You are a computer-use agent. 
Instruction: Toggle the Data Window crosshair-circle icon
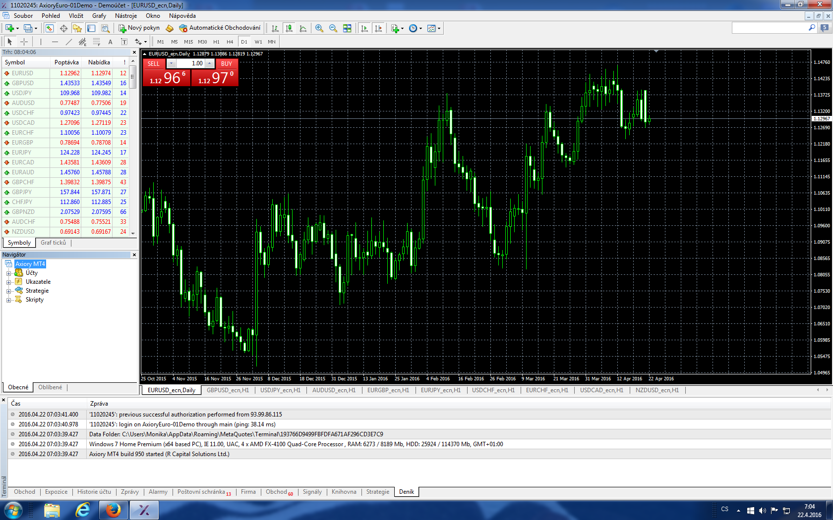[63, 28]
